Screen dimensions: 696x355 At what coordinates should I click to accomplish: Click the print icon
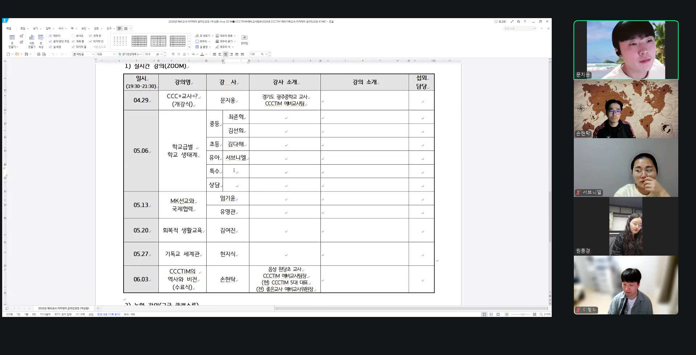click(38, 54)
